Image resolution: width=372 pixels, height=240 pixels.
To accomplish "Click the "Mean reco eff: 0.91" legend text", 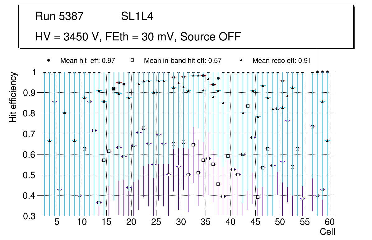I will [x=281, y=61].
